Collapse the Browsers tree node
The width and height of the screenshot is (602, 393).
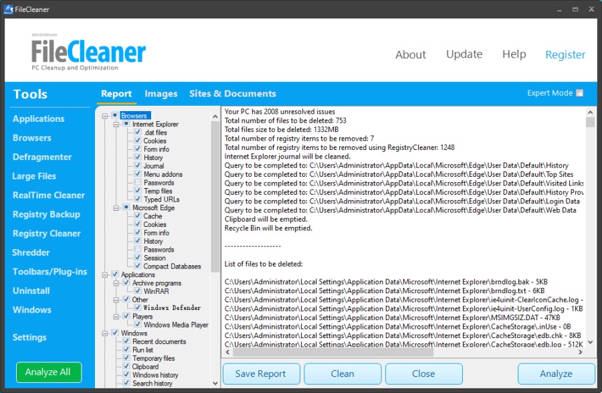(x=105, y=116)
